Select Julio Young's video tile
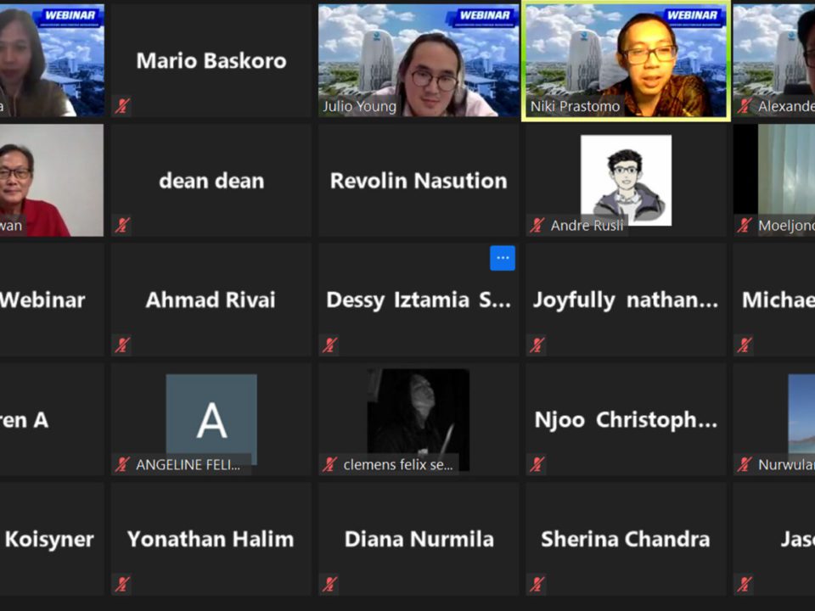The height and width of the screenshot is (611, 815). click(x=419, y=60)
